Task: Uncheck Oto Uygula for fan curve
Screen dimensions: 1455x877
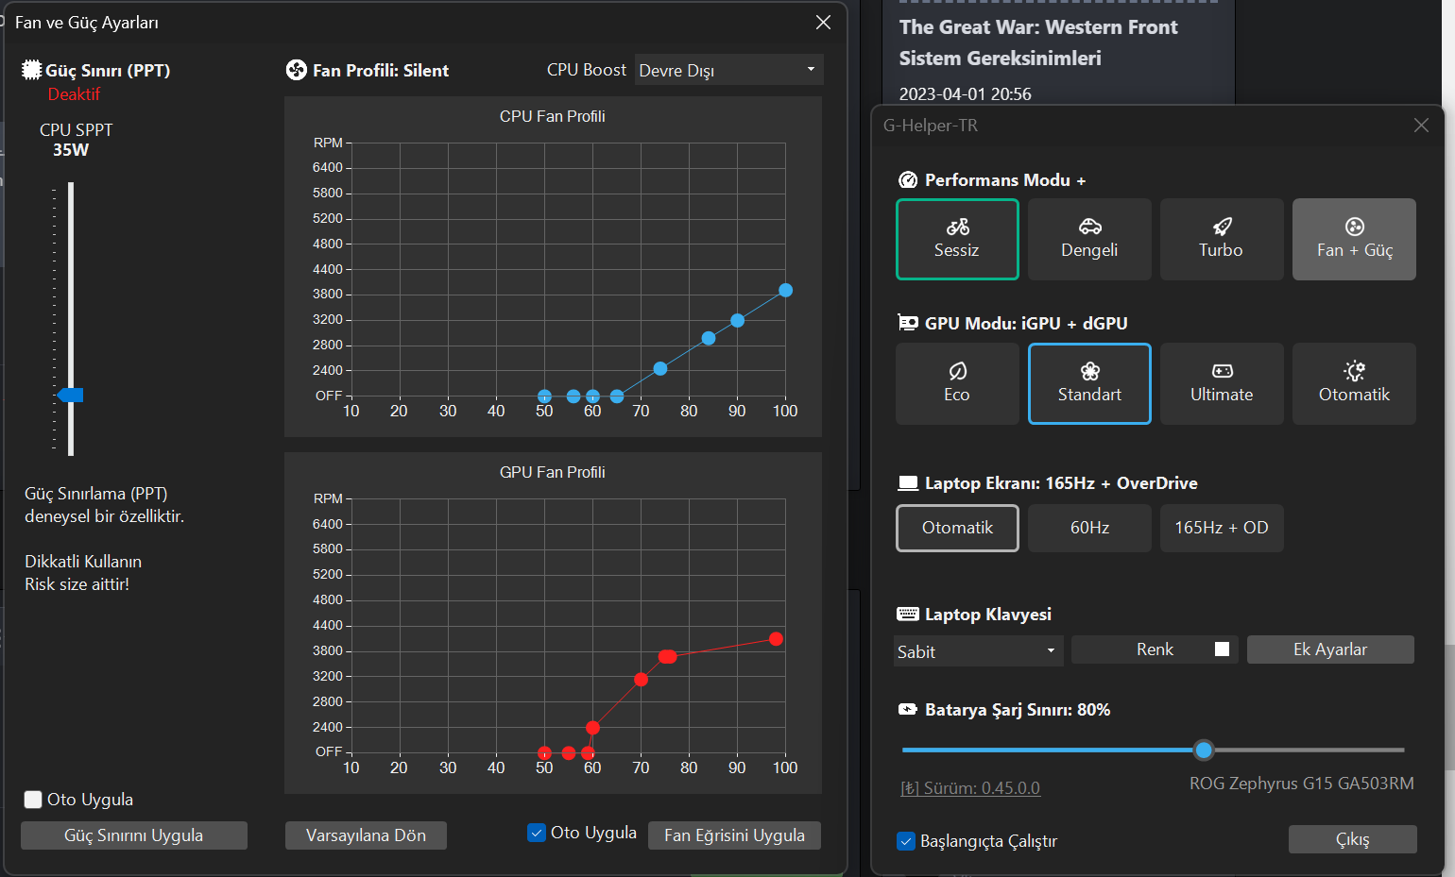Action: [537, 833]
